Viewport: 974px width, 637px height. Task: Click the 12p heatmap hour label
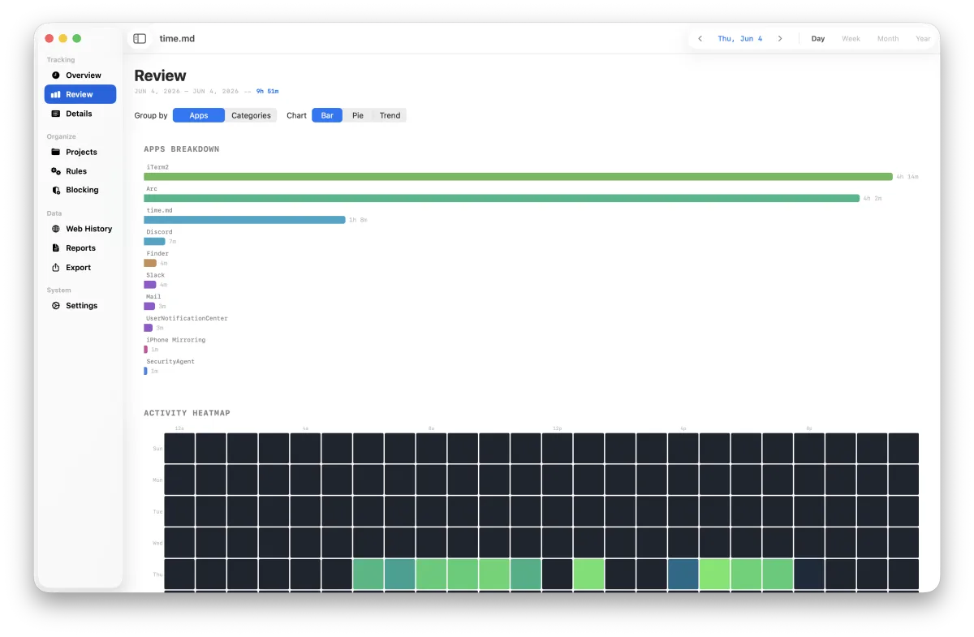coord(558,428)
